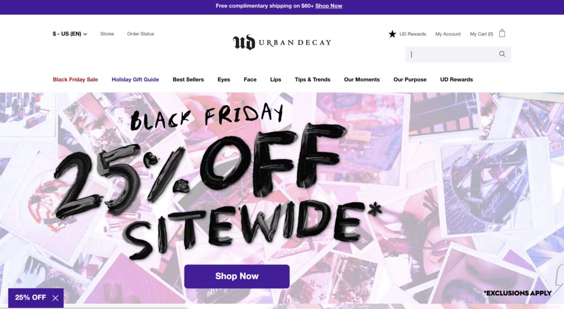Click the Shop Now banner button
The image size is (564, 309).
click(237, 277)
